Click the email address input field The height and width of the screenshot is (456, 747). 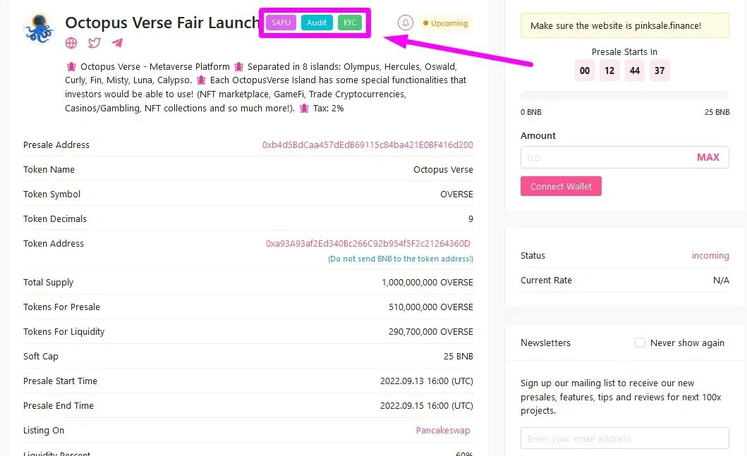point(624,438)
